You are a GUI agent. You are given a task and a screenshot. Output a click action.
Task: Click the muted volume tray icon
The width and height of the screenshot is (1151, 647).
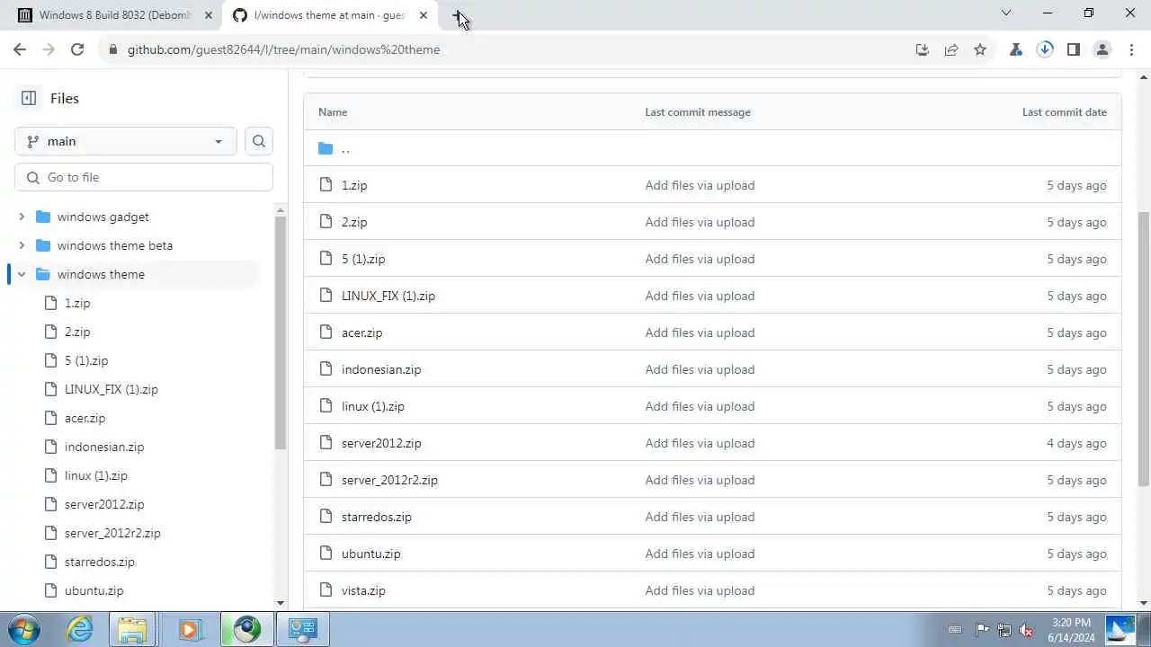point(1026,630)
